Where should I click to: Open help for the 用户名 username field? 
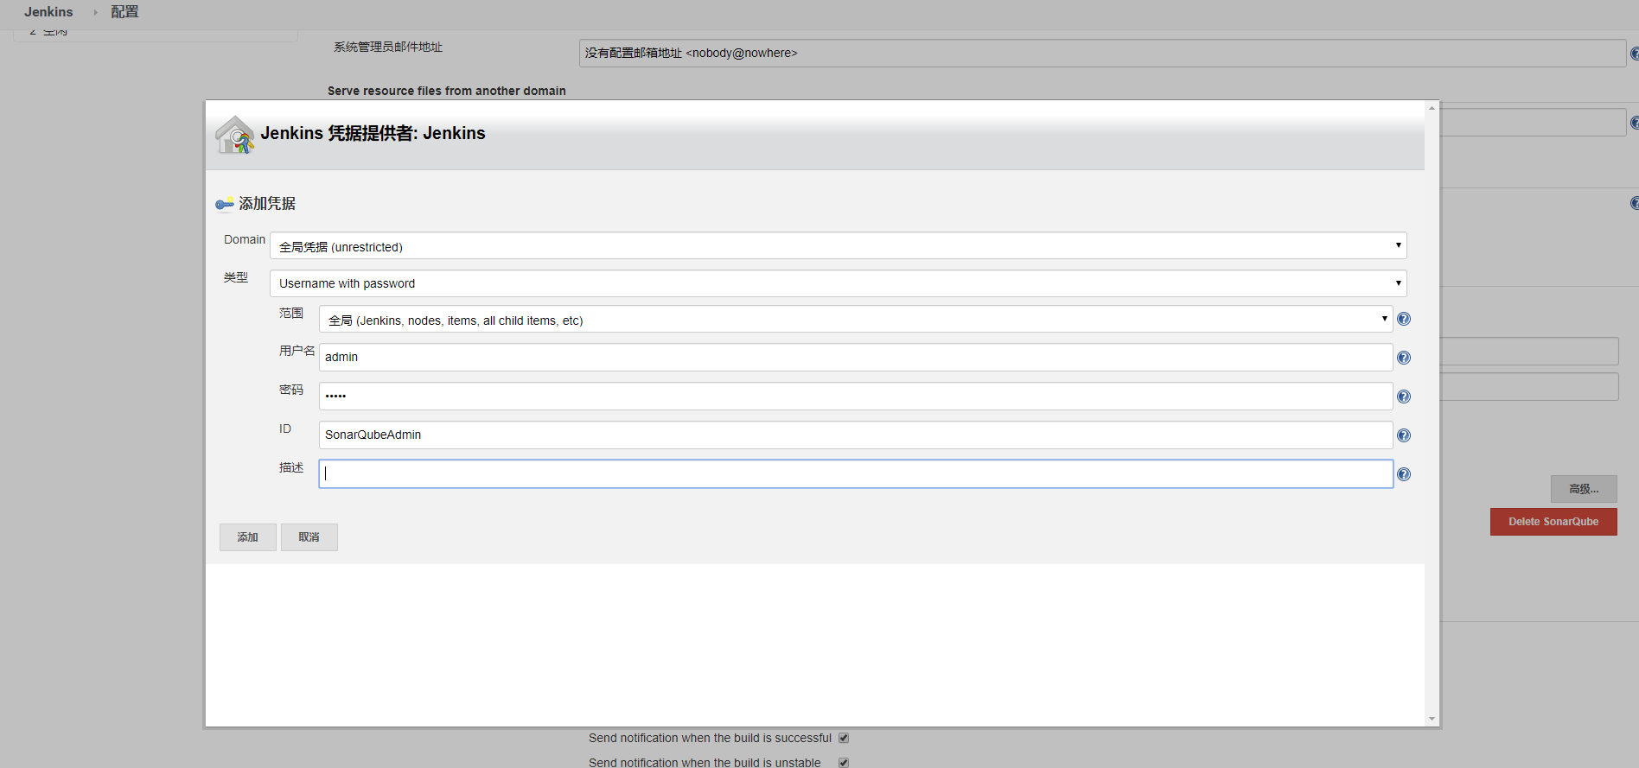1404,358
